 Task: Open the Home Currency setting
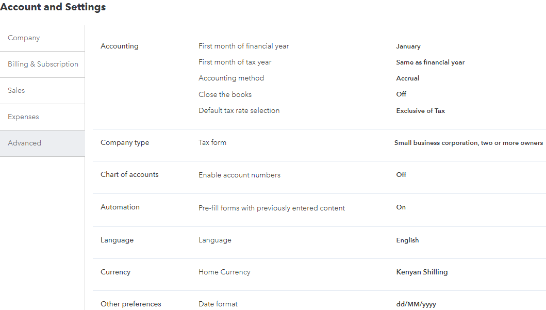(224, 272)
